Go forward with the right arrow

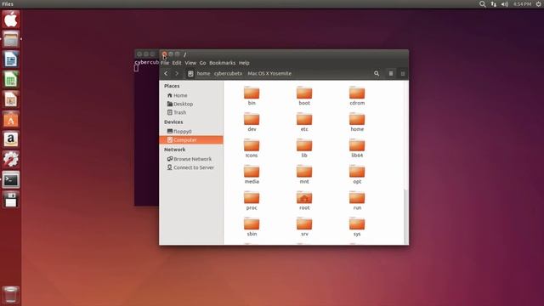177,74
